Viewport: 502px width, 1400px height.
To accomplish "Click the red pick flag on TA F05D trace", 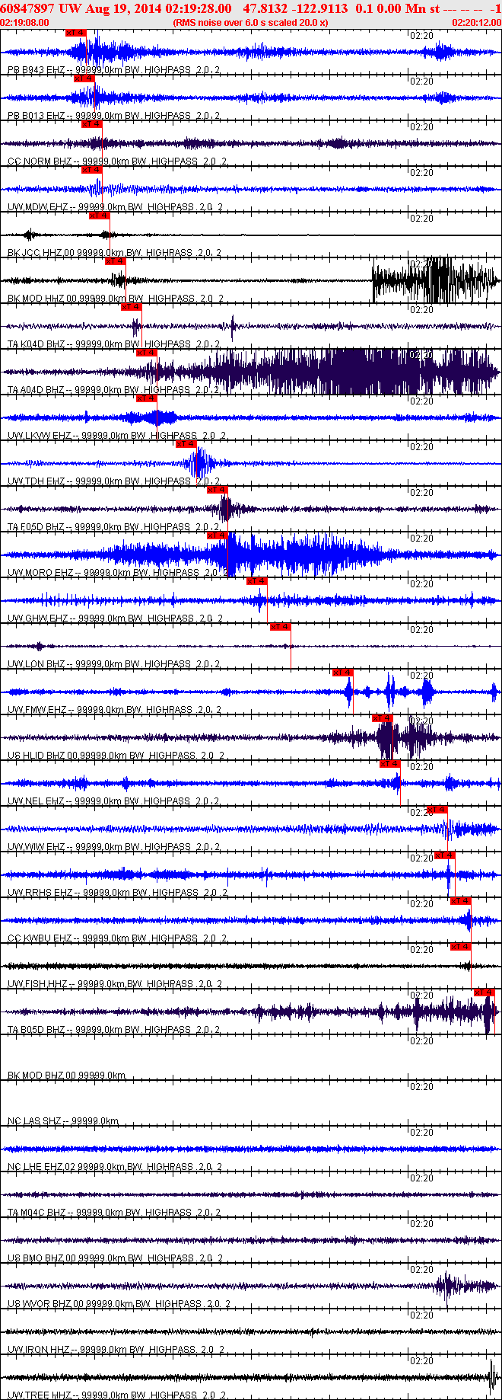I will coord(218,490).
